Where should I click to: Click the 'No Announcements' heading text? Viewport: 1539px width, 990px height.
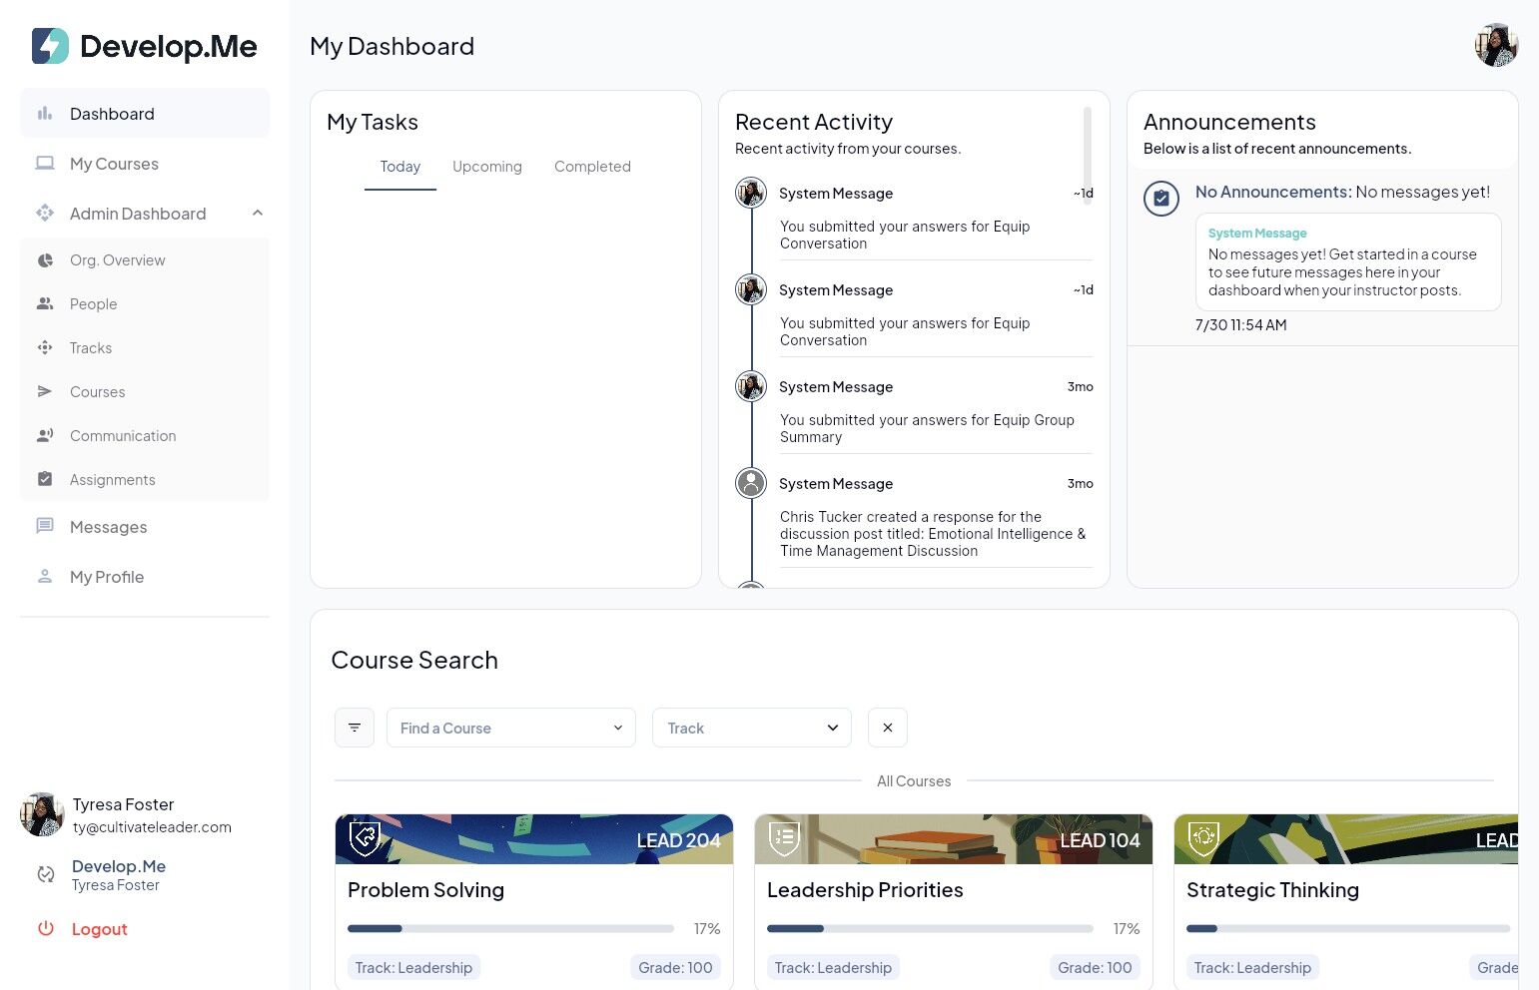pyautogui.click(x=1273, y=192)
